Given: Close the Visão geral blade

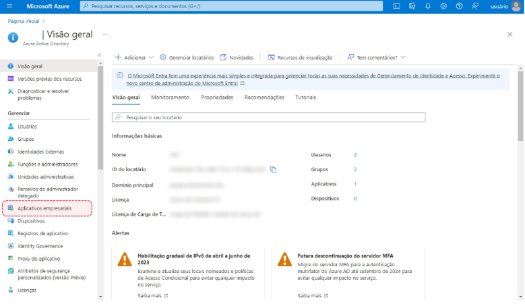Looking at the screenshot, I should click(509, 34).
